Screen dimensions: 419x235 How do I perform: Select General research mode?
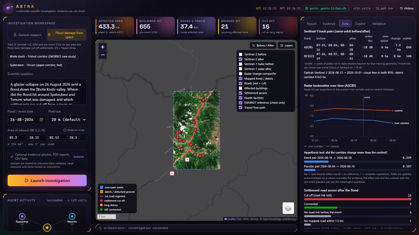click(28, 35)
